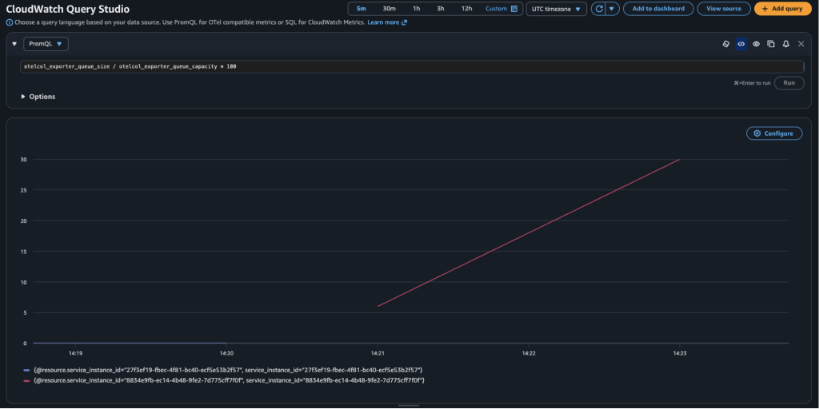
Task: Select the 5m time range
Action: coord(362,9)
